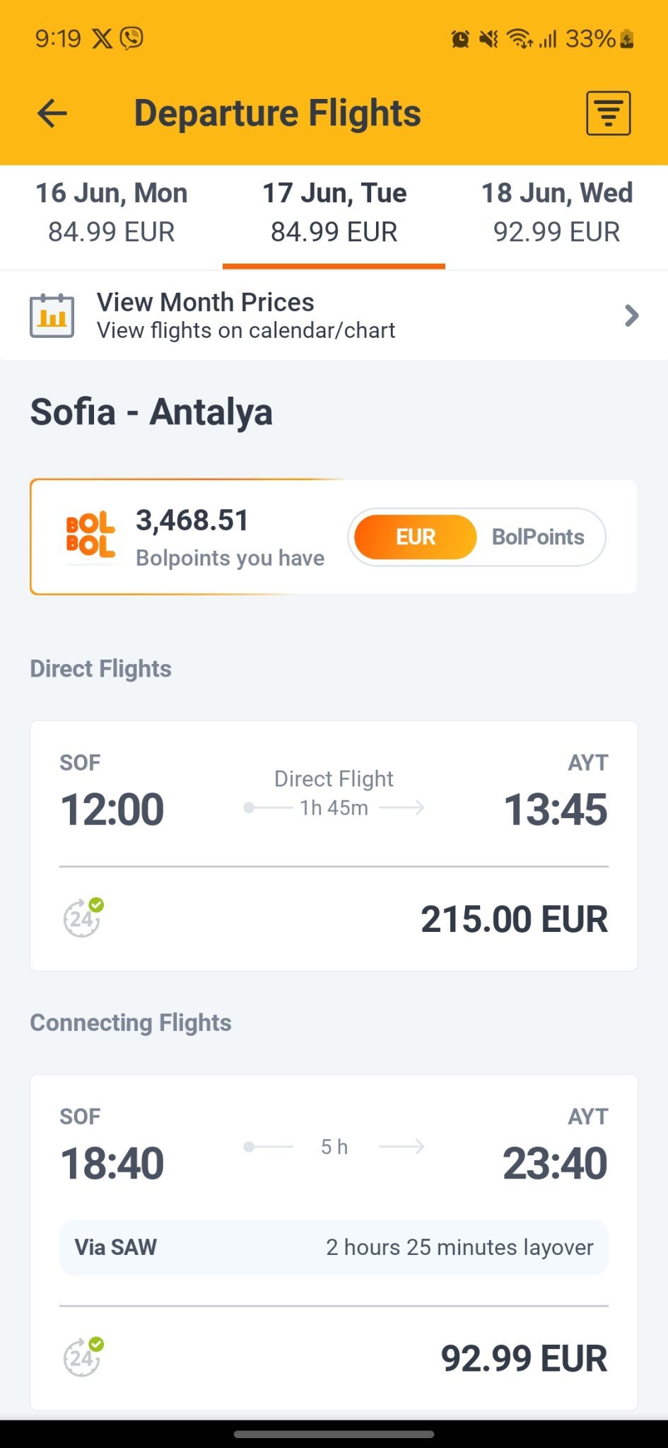The image size is (668, 1448).
Task: Tap 24-hour icon on direct flight card
Action: pyautogui.click(x=83, y=918)
